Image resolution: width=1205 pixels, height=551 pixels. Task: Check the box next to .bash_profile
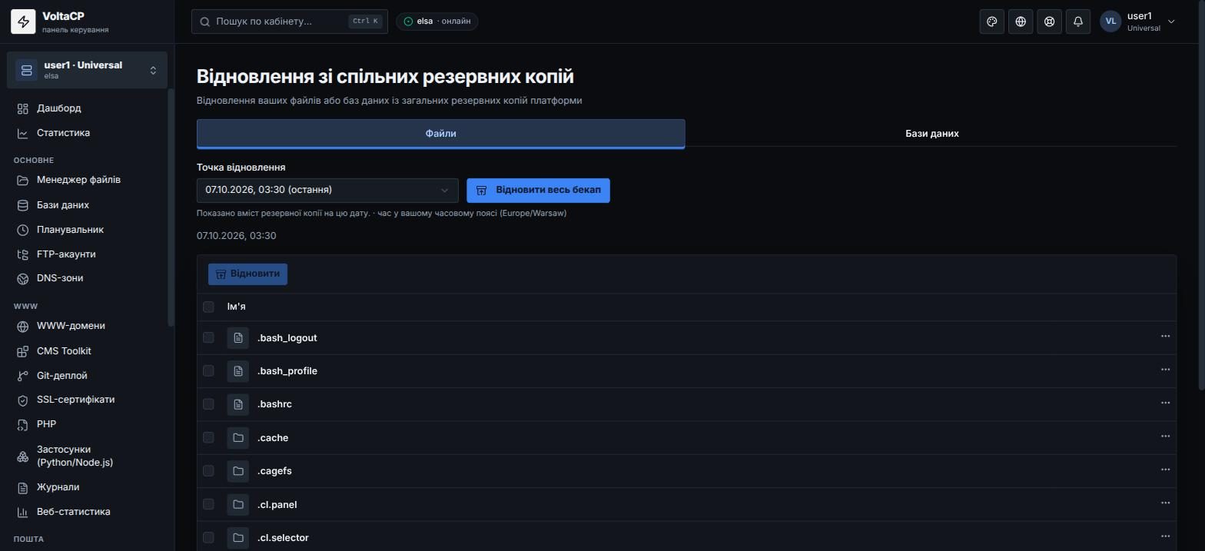tap(208, 370)
